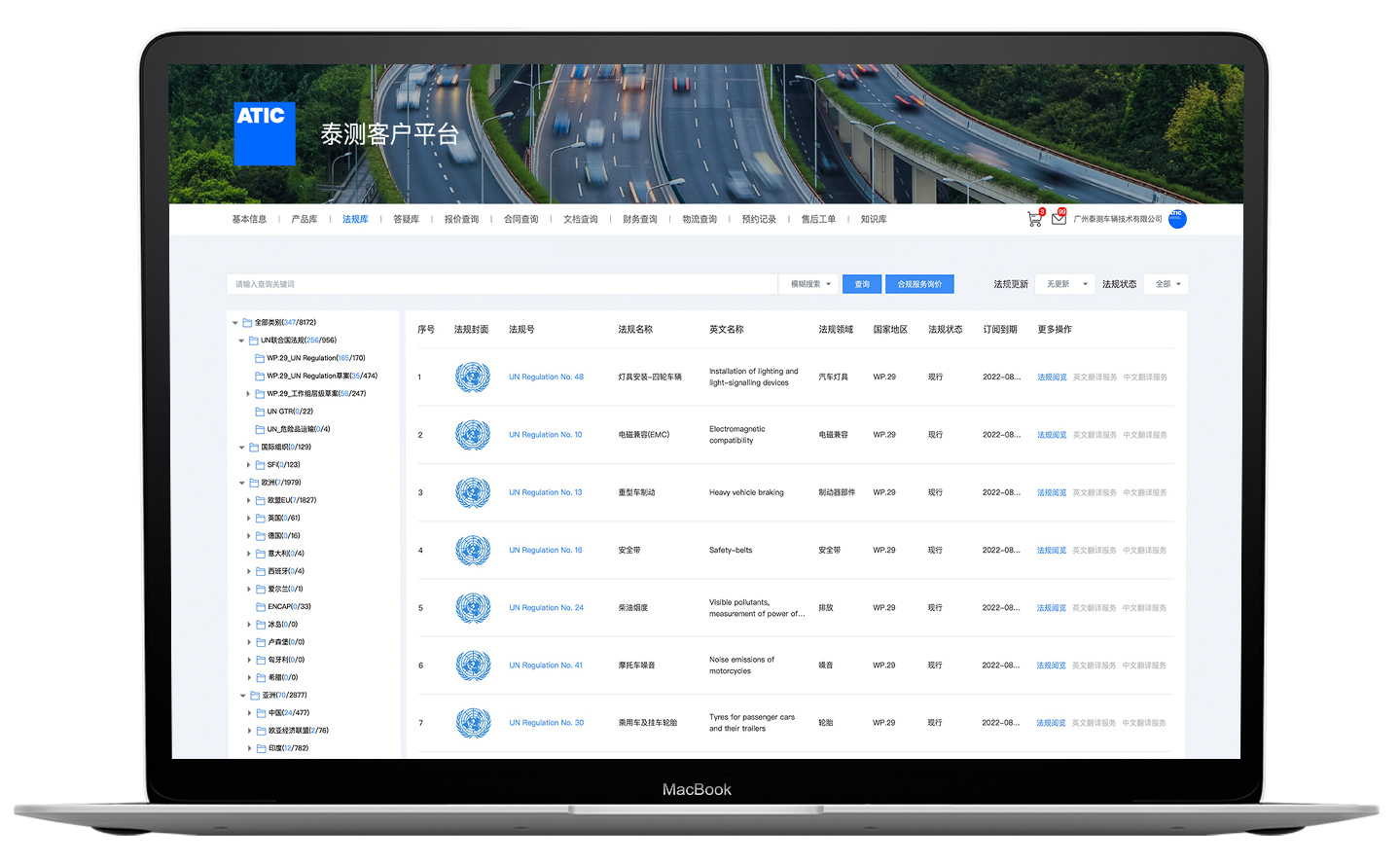Click the folder icon beside ENCAP
This screenshot has width=1400, height=864.
260,606
